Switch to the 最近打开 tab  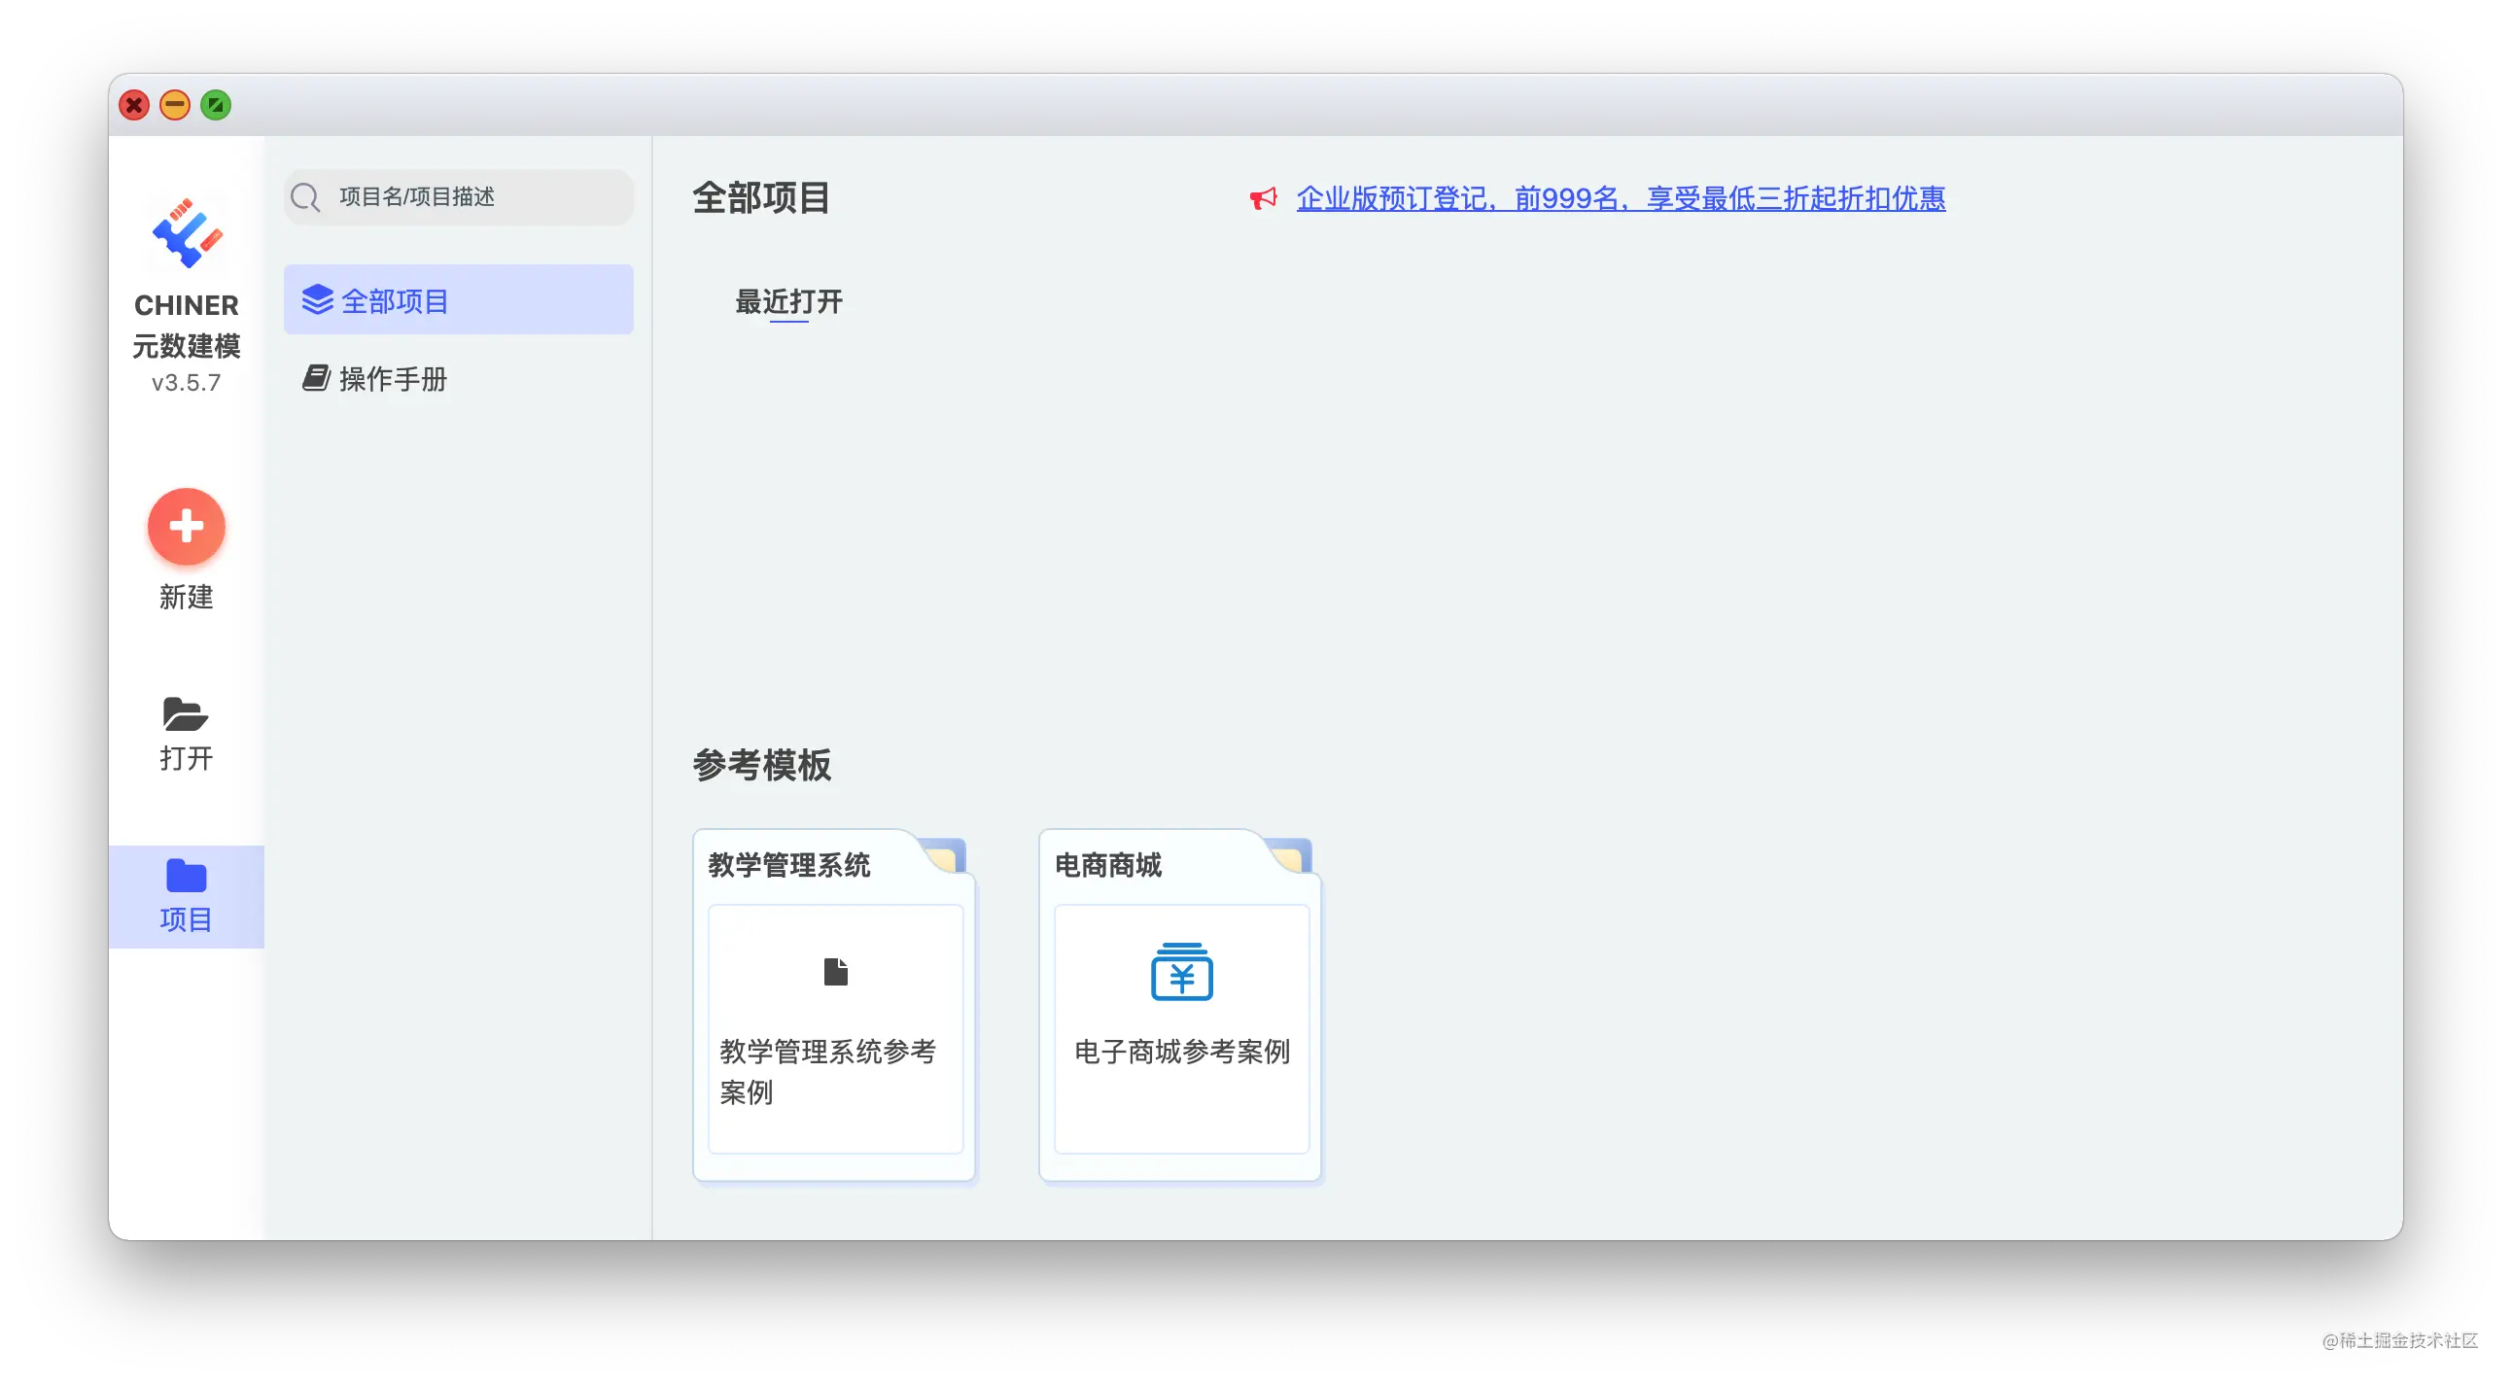tap(788, 302)
